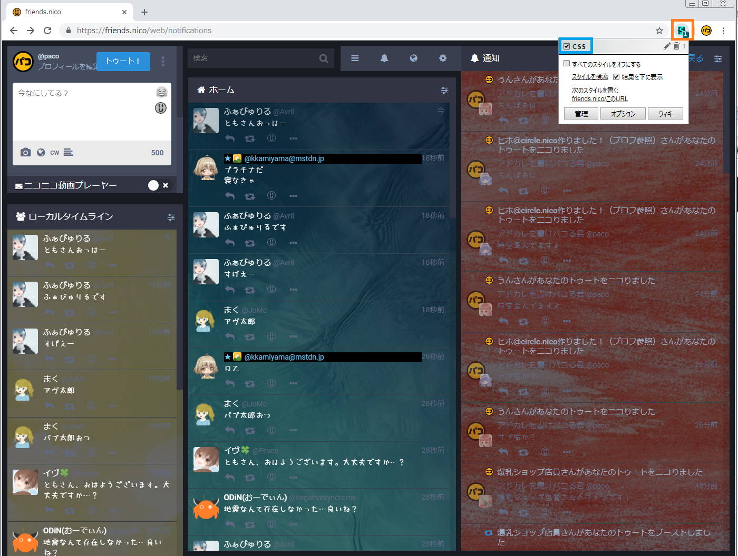Go back to previous page

point(14,31)
